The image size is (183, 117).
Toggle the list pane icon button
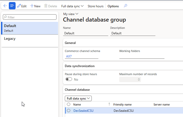[x=12, y=6]
